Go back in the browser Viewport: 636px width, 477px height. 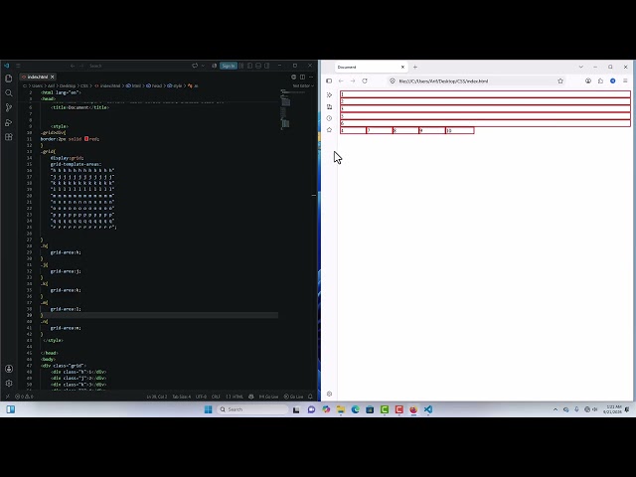click(341, 80)
